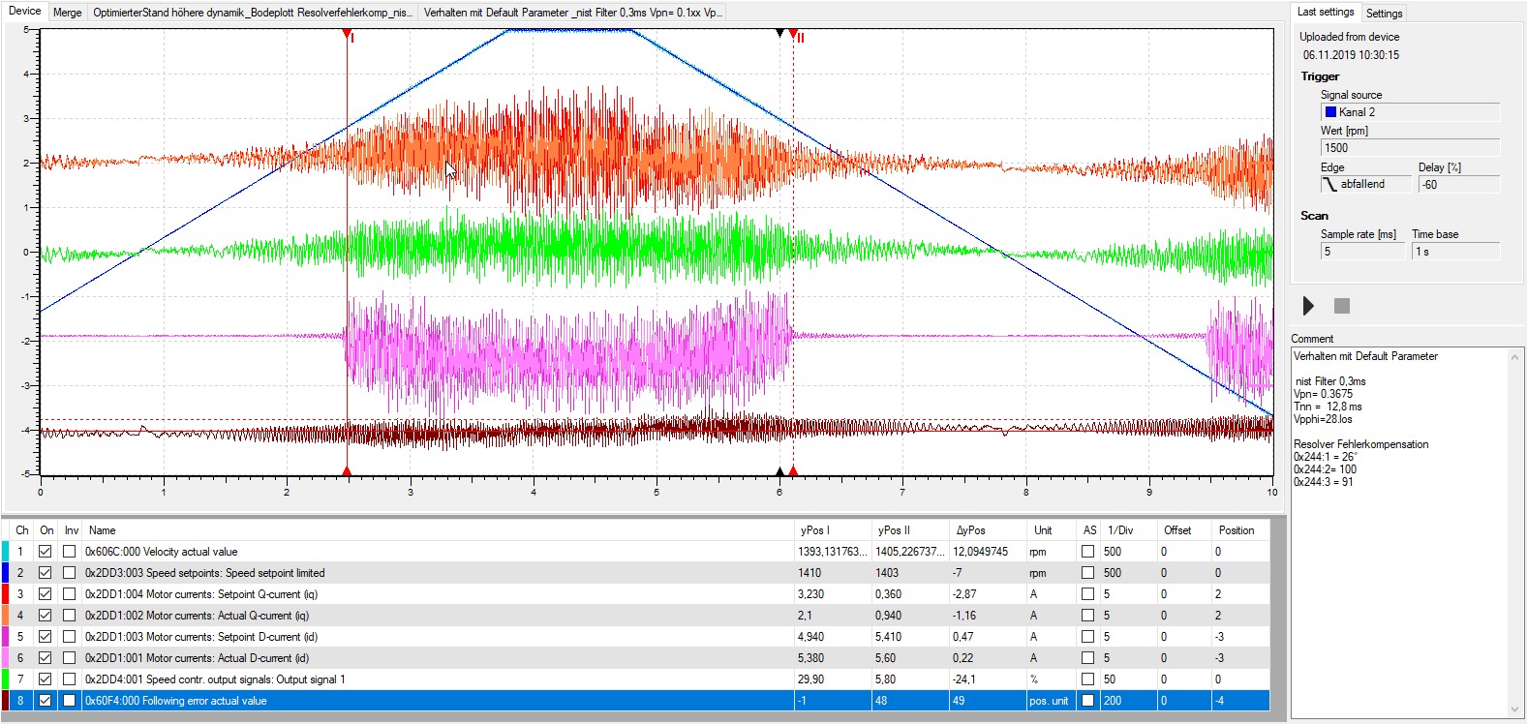Viewport: 1527px width, 724px height.
Task: Click red cursor I marker at top
Action: click(347, 34)
